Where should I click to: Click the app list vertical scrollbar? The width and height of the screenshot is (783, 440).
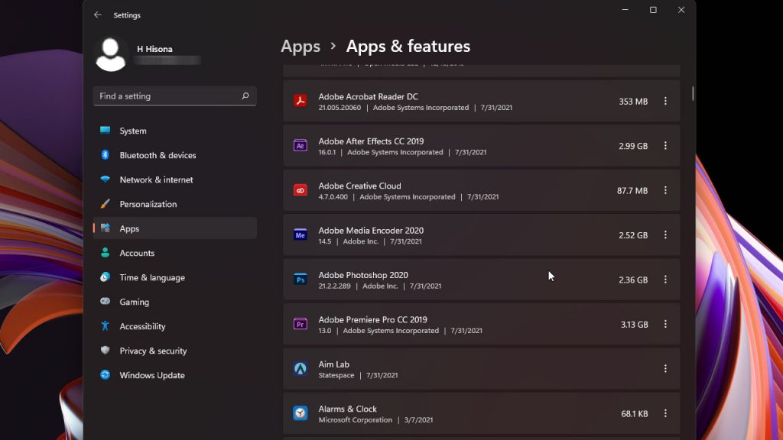click(693, 93)
